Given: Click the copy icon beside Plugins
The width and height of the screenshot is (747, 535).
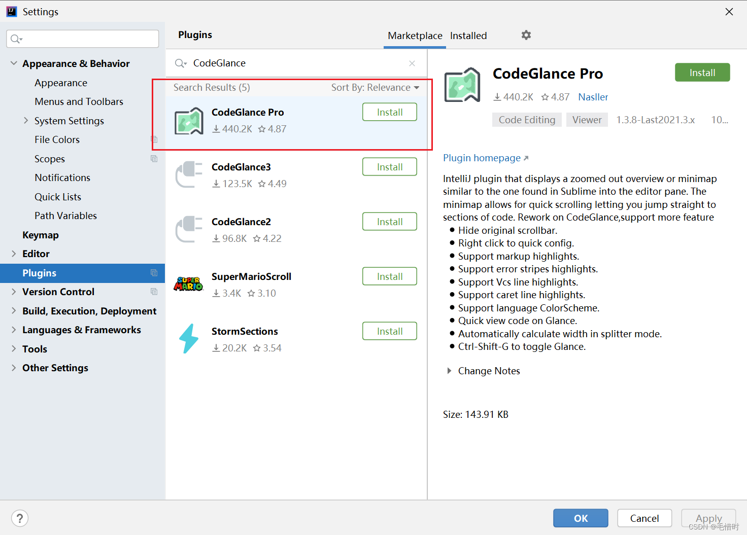Looking at the screenshot, I should [154, 273].
